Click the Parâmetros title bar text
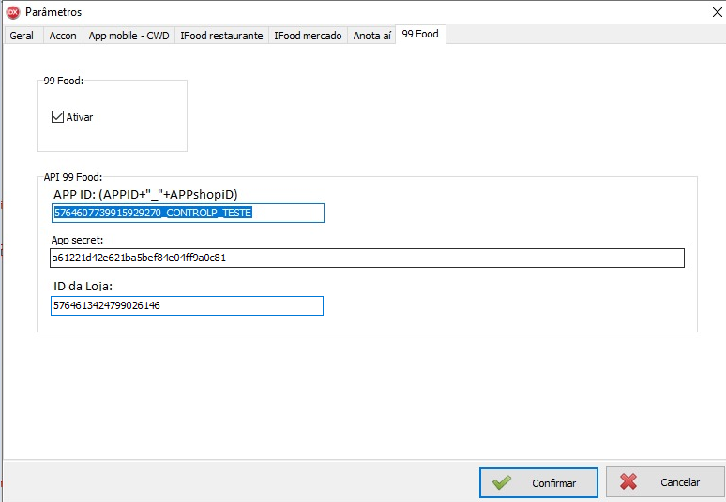Image resolution: width=726 pixels, height=502 pixels. click(x=53, y=12)
